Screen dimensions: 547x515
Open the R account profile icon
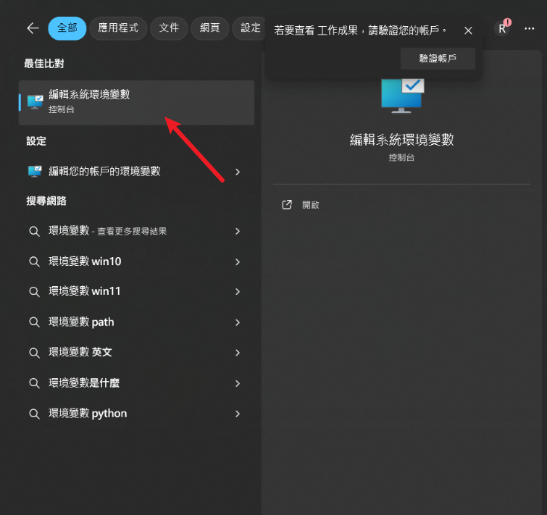pyautogui.click(x=502, y=28)
